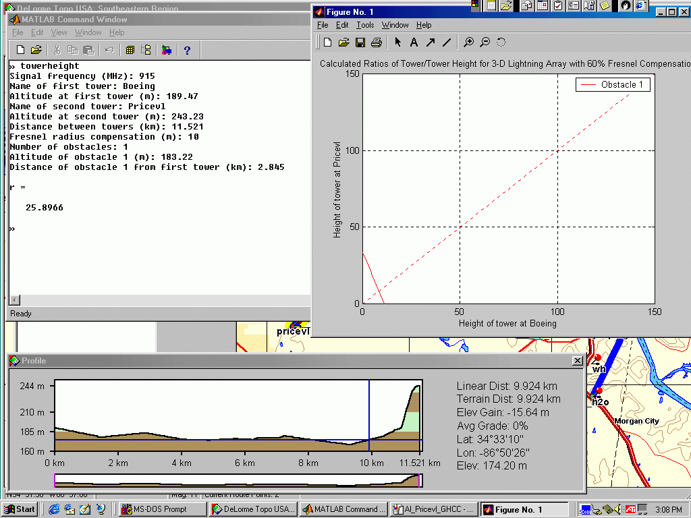Open Window menu in MATLAB Command Window
Viewport: 691px width, 518px height.
coord(88,32)
